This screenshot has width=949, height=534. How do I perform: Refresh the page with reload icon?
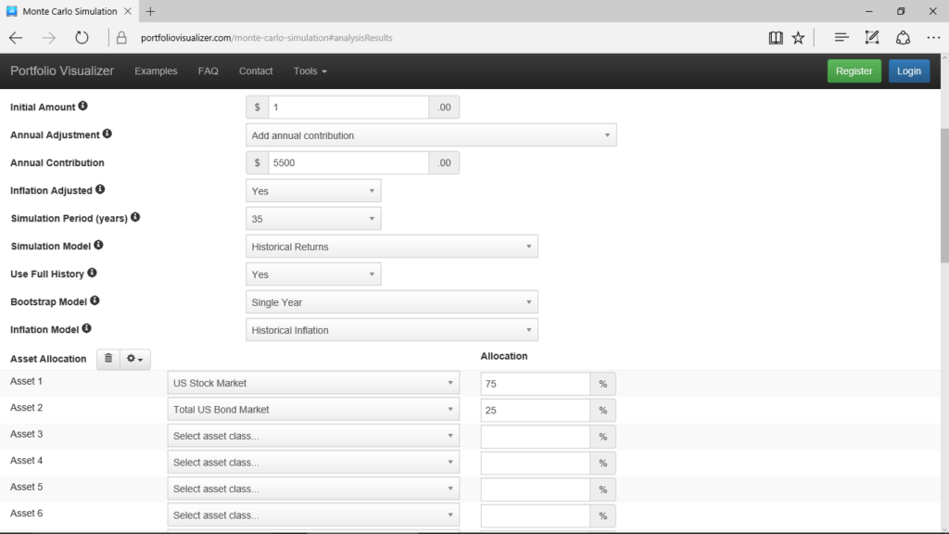82,37
